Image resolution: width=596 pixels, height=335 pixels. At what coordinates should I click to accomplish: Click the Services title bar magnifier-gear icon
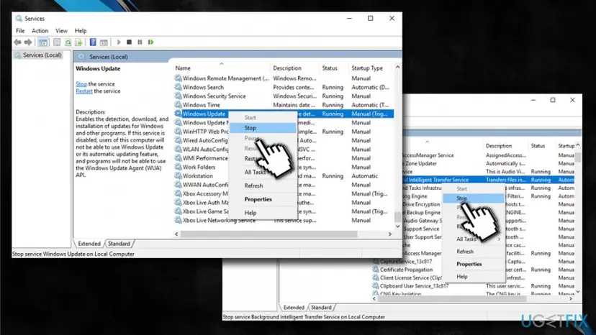pos(19,18)
